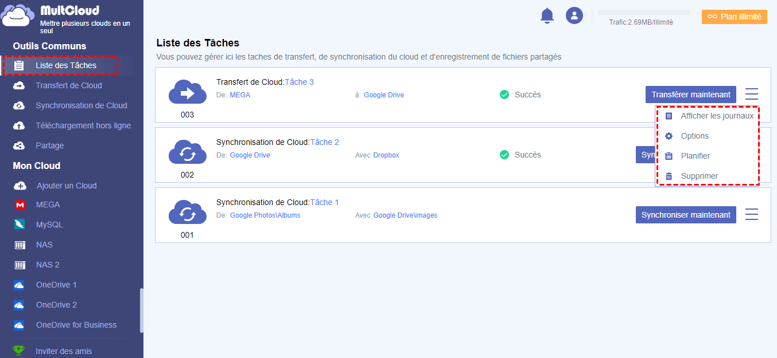Click the sidebar vertical scrollbar

(x=141, y=309)
